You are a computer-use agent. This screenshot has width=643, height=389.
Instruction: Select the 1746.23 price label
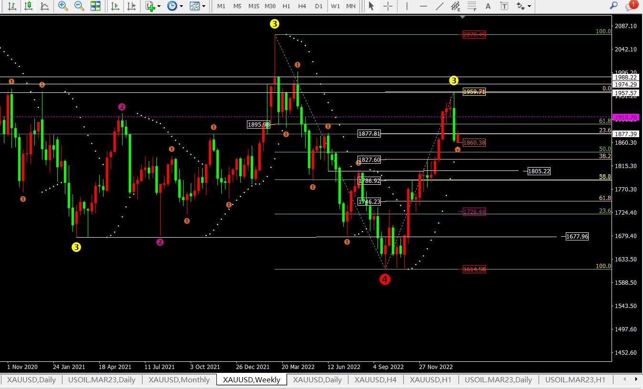click(x=369, y=201)
